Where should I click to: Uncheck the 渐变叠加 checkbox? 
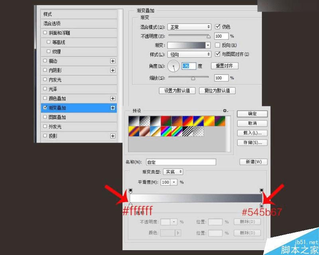click(x=45, y=107)
